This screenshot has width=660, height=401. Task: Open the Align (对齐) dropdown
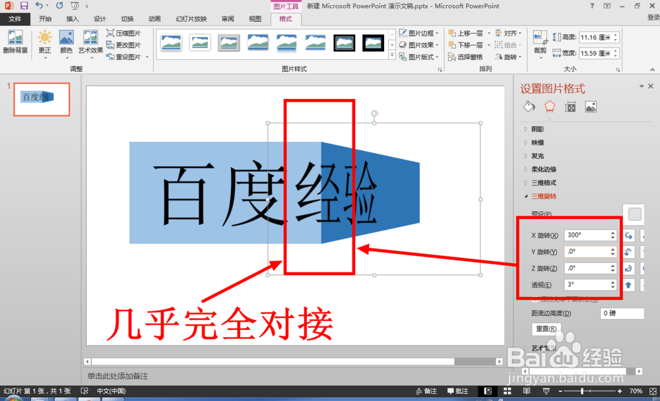coord(508,33)
